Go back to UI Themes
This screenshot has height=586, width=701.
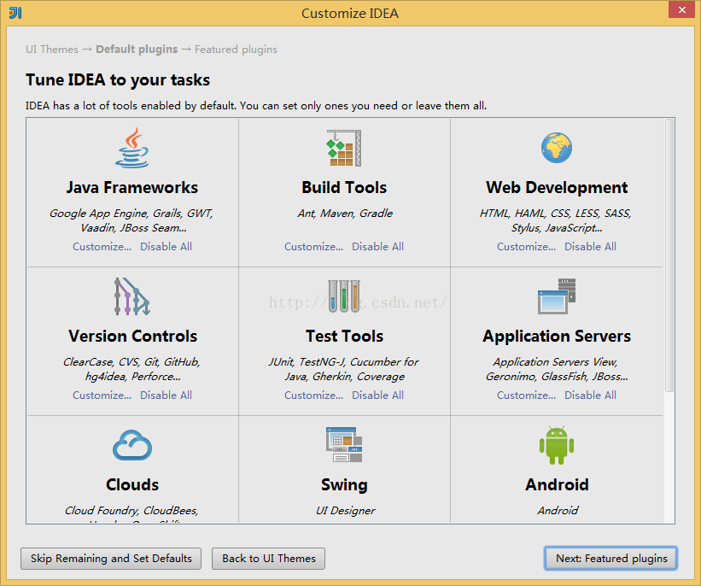click(268, 559)
